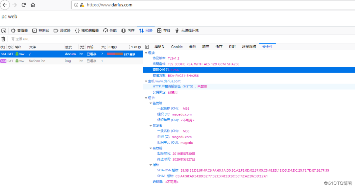Image resolution: width=355 pixels, height=188 pixels.
Task: Collapse the 有效期 validity section
Action: (x=151, y=148)
